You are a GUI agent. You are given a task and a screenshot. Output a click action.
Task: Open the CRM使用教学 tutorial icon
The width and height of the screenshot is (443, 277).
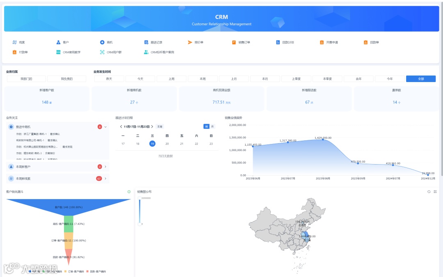[58, 52]
